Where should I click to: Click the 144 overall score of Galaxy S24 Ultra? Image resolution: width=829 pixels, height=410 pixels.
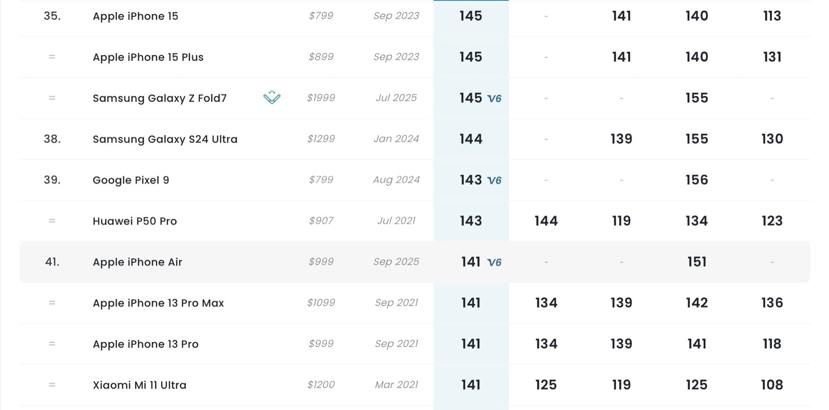point(471,139)
